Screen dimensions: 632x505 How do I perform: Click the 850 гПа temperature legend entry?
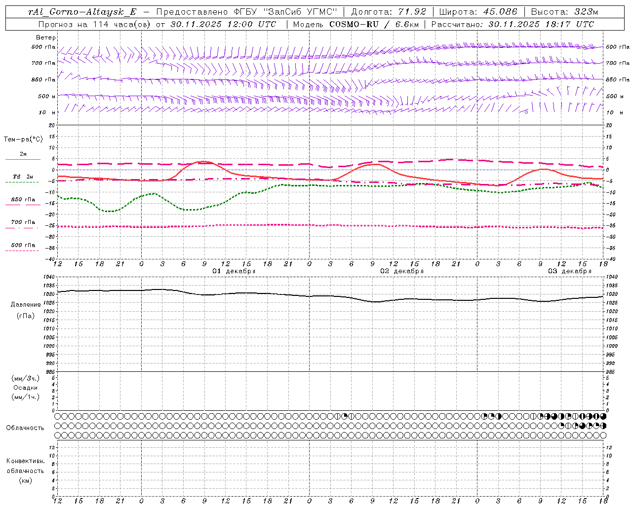[x=23, y=200]
